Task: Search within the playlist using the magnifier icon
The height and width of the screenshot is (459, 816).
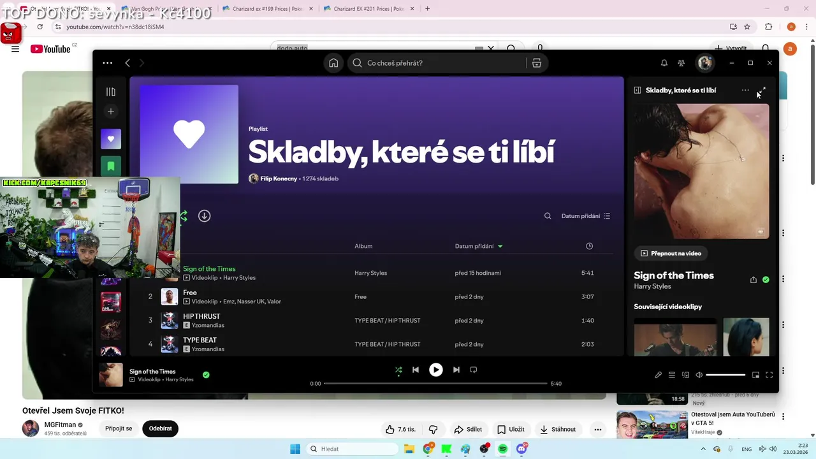Action: [548, 216]
